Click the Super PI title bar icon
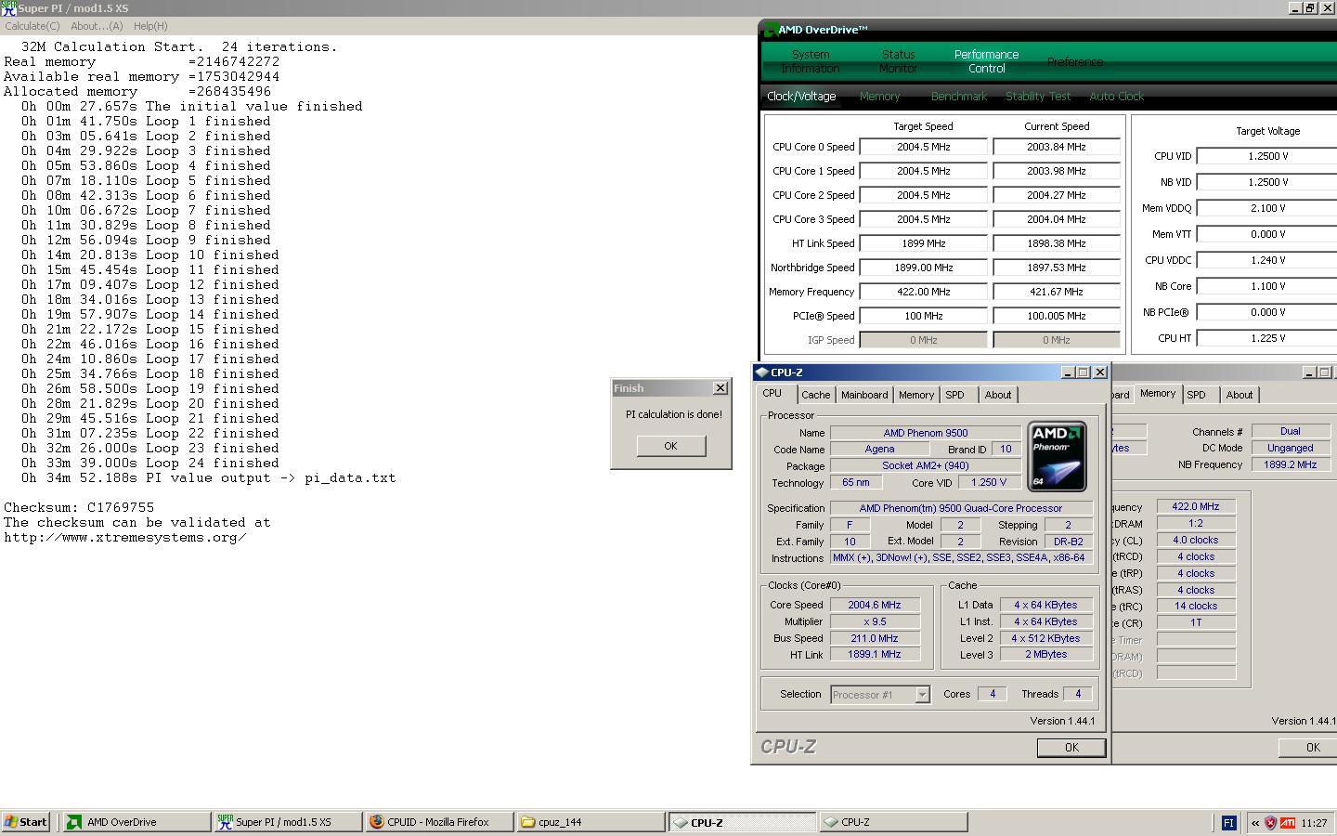1337x836 pixels. (x=8, y=7)
